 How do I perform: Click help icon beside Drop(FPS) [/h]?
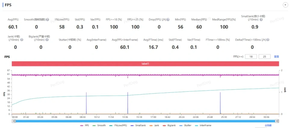[168, 19]
